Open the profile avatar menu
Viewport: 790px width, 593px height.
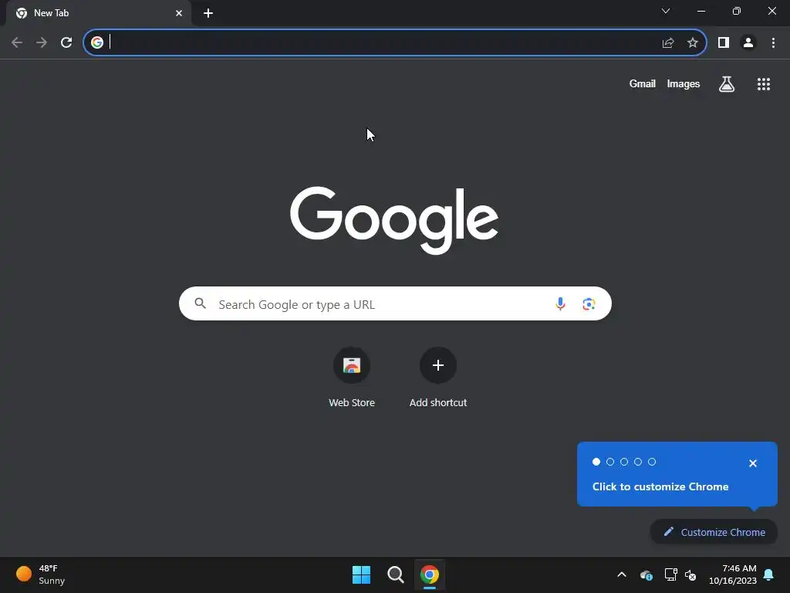[748, 42]
